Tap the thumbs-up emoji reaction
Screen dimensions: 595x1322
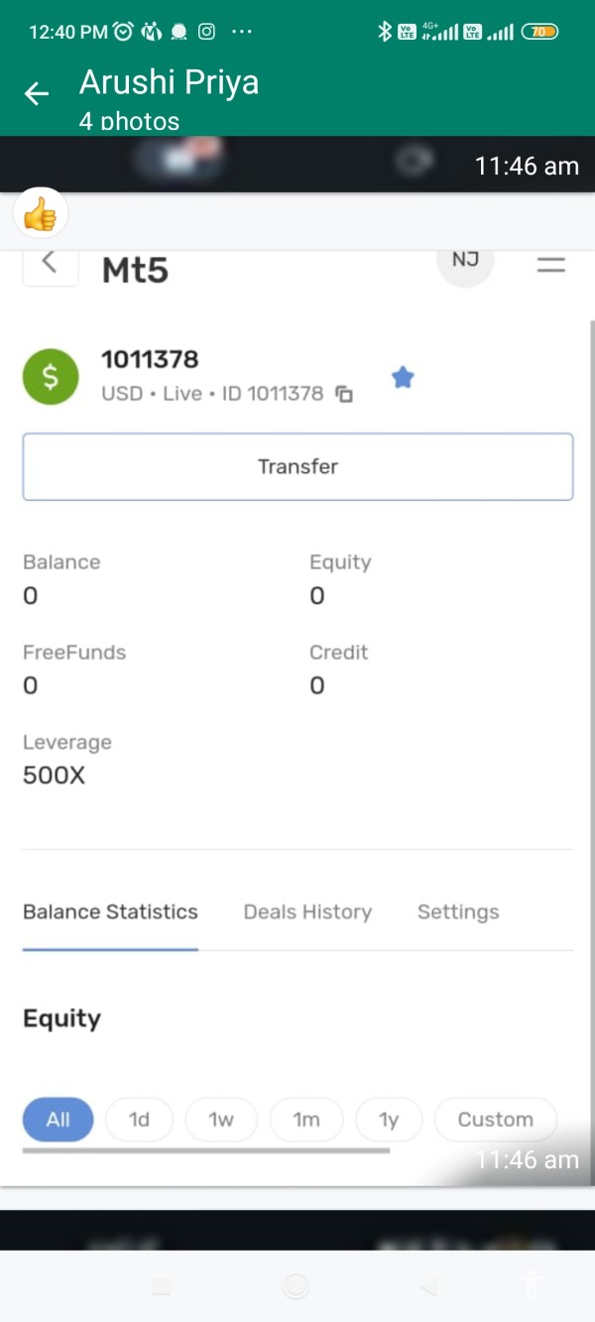tap(41, 214)
